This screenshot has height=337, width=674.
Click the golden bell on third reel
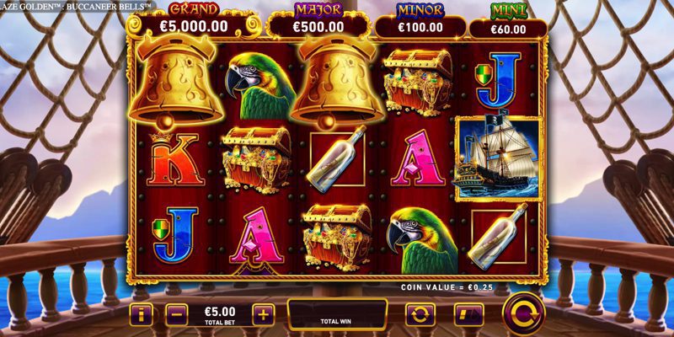coord(338,83)
